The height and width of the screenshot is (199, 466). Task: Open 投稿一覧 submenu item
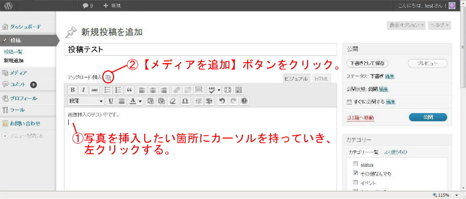(13, 52)
